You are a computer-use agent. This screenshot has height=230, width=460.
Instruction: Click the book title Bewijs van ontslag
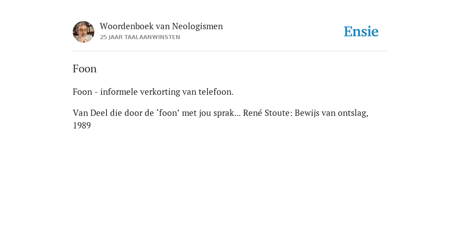click(331, 113)
